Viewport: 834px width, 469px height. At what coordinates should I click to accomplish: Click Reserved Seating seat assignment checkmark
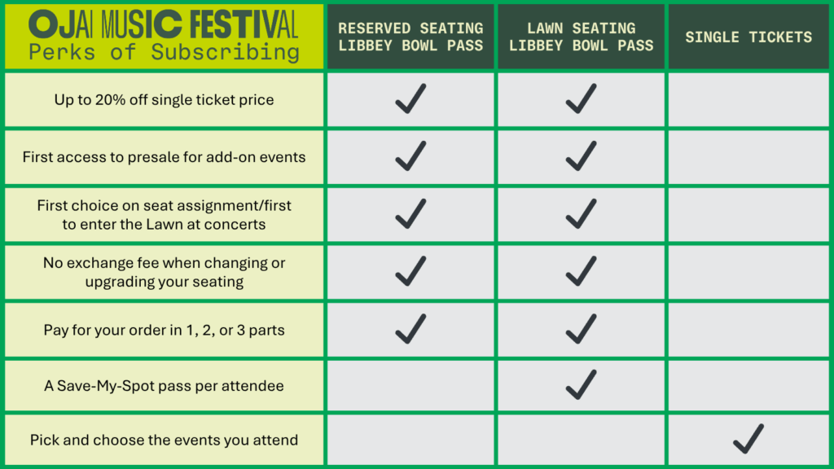(x=410, y=213)
